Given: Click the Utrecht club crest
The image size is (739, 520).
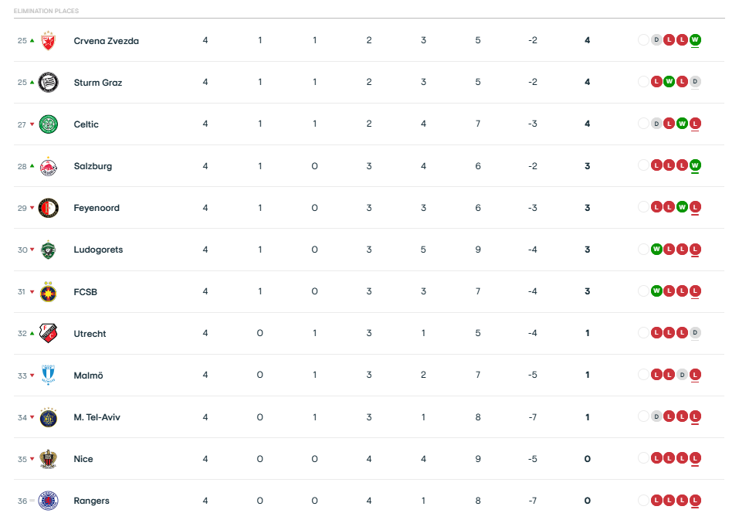Looking at the screenshot, I should click(49, 334).
